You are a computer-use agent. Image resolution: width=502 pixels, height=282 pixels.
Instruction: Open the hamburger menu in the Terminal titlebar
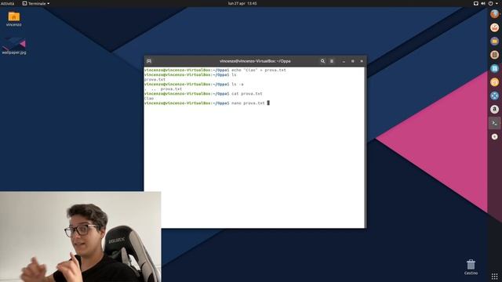(x=332, y=61)
